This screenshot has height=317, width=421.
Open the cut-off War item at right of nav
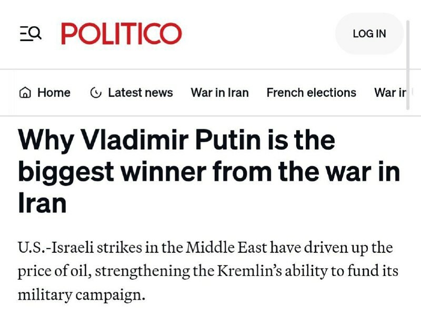(390, 93)
